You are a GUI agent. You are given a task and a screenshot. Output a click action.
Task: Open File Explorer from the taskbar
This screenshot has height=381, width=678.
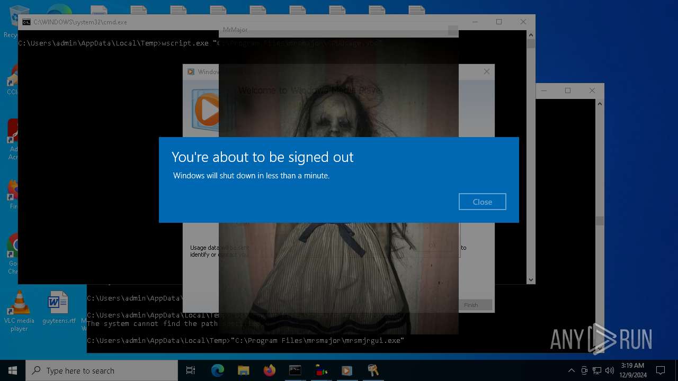[x=243, y=370]
